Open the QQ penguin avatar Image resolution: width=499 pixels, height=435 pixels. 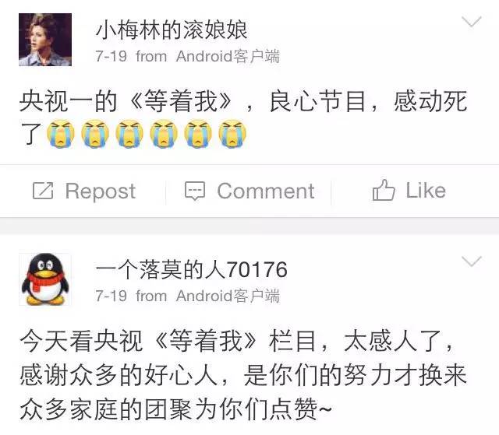coord(45,279)
